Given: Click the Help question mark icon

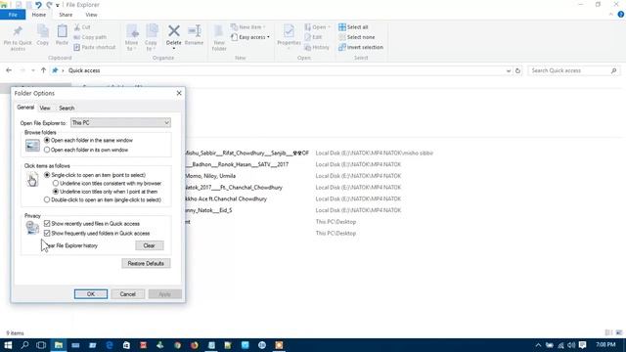Looking at the screenshot, I should 621,15.
